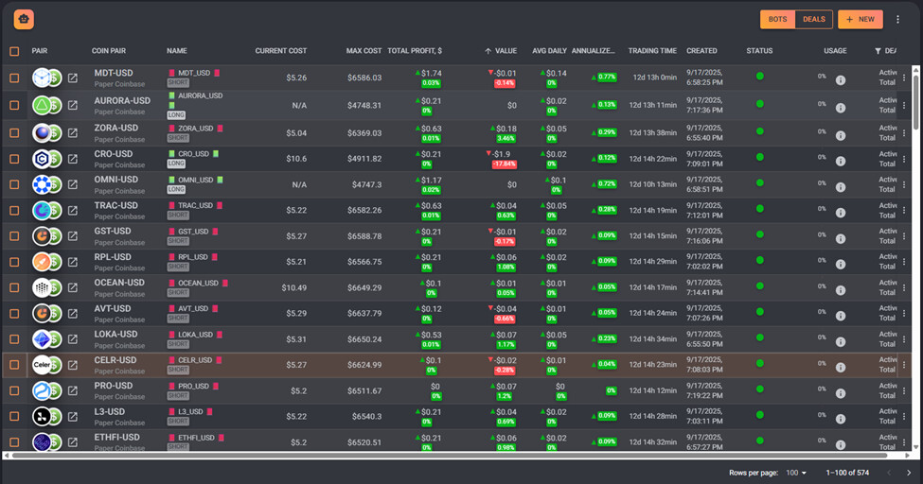Toggle the select-all checkbox in header
The width and height of the screenshot is (923, 484).
(x=14, y=51)
